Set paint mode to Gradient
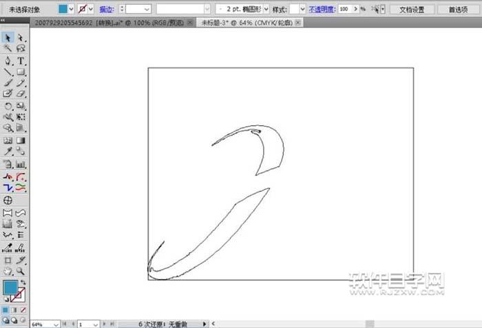482x328 pixels. [x=14, y=310]
